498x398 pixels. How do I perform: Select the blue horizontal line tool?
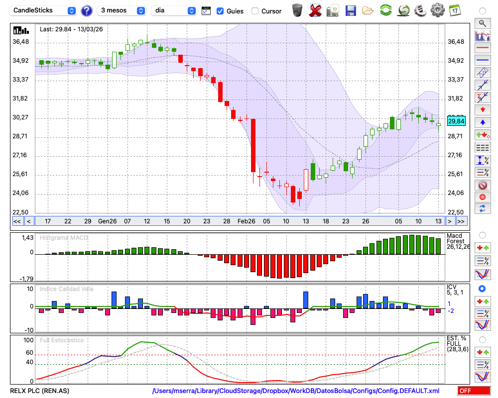pos(483,60)
